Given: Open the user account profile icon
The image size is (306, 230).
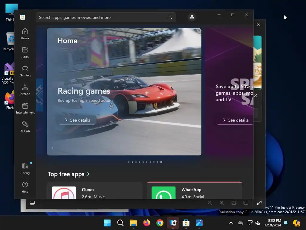Looking at the screenshot, I should [192, 17].
